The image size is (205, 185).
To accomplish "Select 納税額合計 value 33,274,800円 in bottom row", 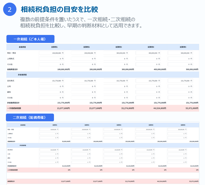I will (130, 181).
